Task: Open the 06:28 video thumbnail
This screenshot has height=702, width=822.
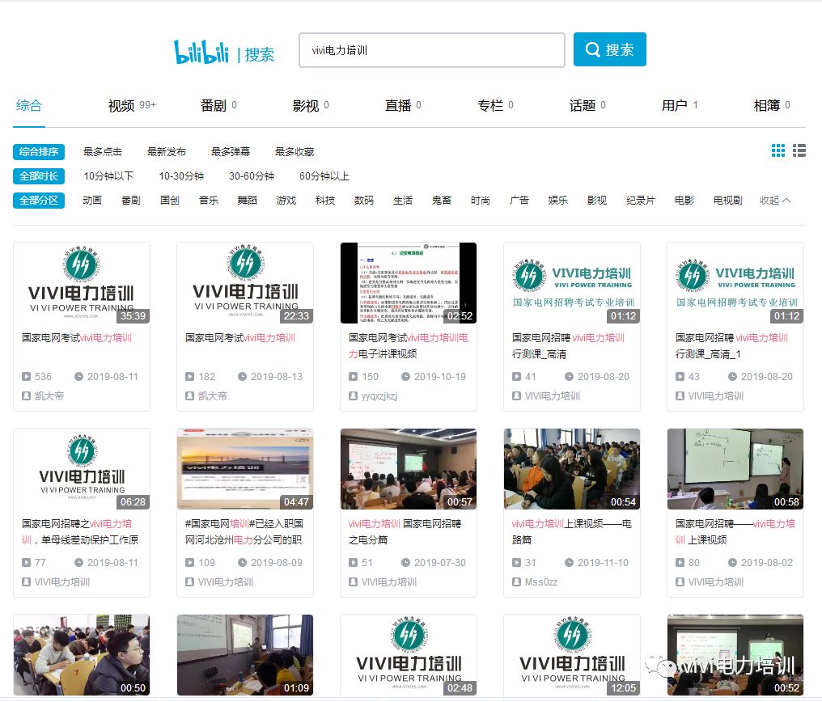Action: point(82,469)
